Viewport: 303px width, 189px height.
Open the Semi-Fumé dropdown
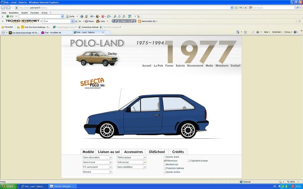(x=97, y=162)
